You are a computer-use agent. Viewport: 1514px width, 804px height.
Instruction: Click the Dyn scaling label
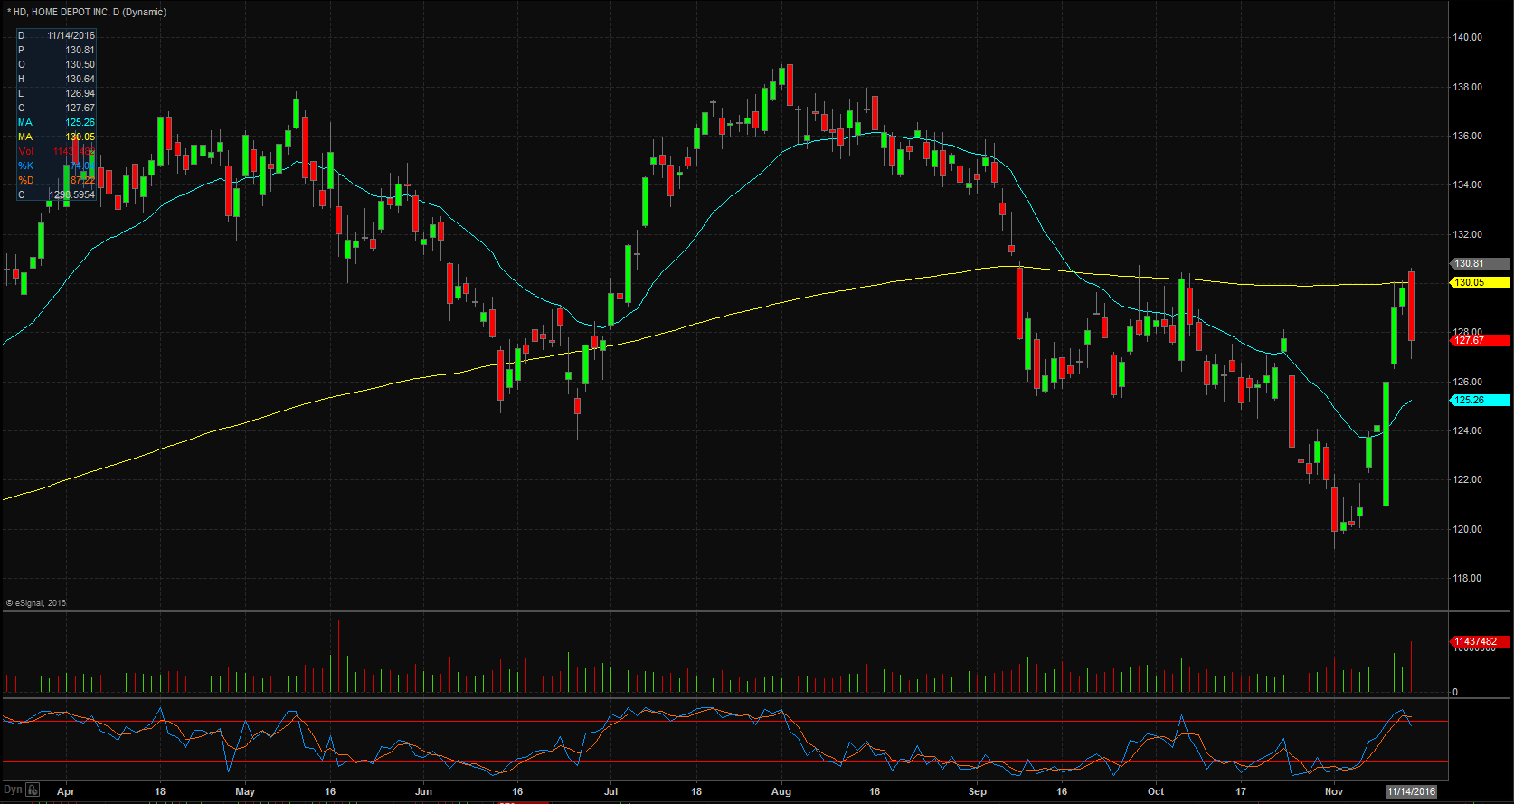tap(13, 790)
